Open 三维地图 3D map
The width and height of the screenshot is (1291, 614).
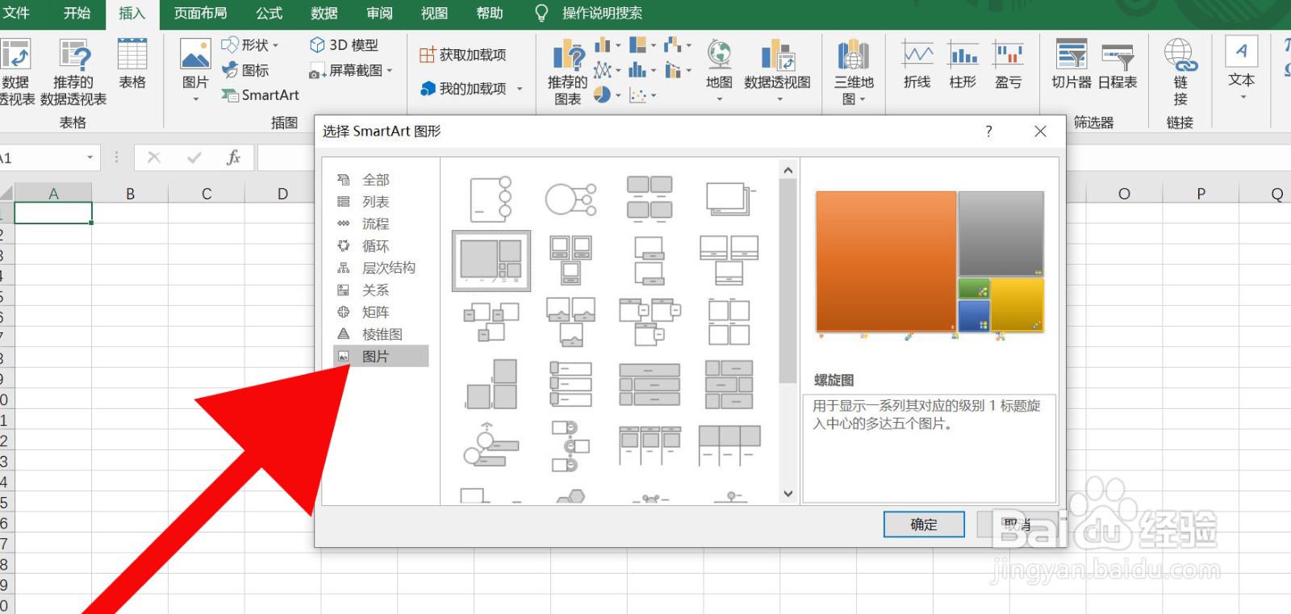click(854, 72)
